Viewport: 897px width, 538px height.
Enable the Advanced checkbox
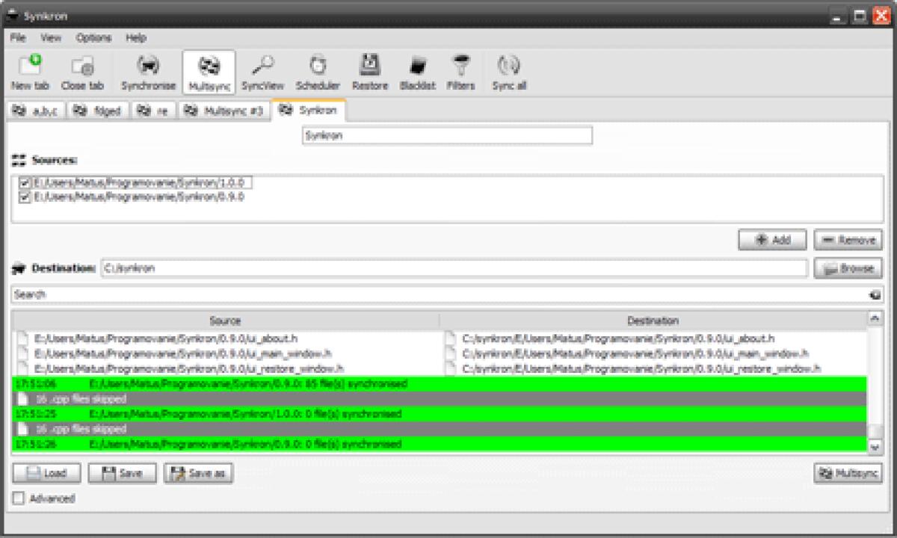click(x=19, y=498)
